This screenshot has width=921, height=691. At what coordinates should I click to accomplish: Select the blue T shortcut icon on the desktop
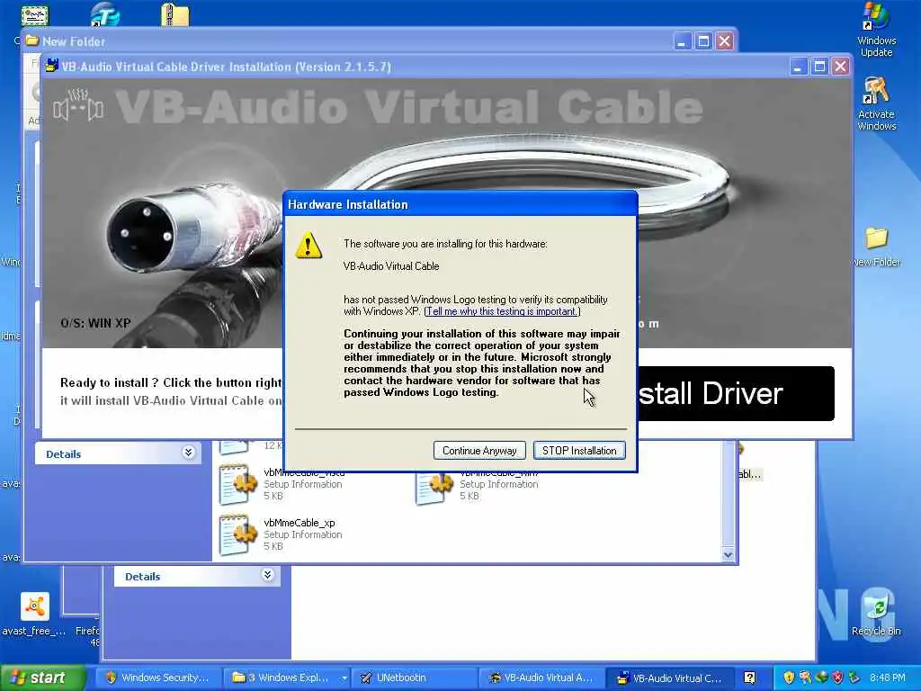pos(106,14)
